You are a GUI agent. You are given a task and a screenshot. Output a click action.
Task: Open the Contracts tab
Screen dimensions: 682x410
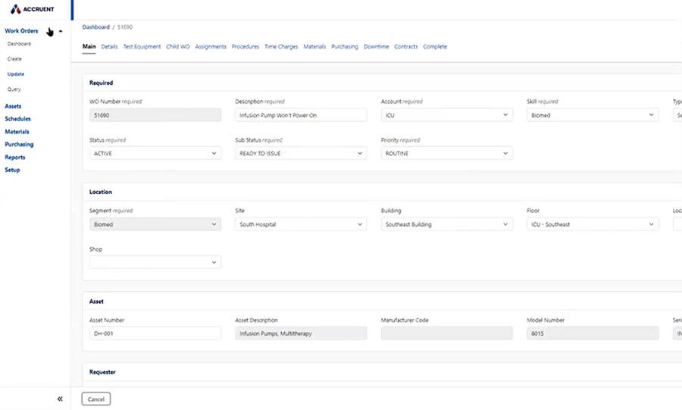click(406, 46)
